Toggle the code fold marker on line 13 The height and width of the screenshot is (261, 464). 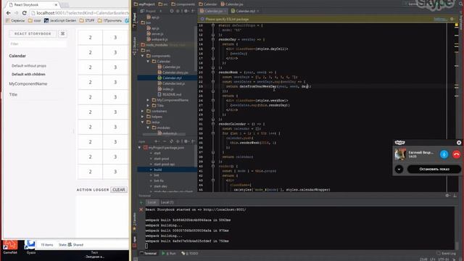(212, 39)
